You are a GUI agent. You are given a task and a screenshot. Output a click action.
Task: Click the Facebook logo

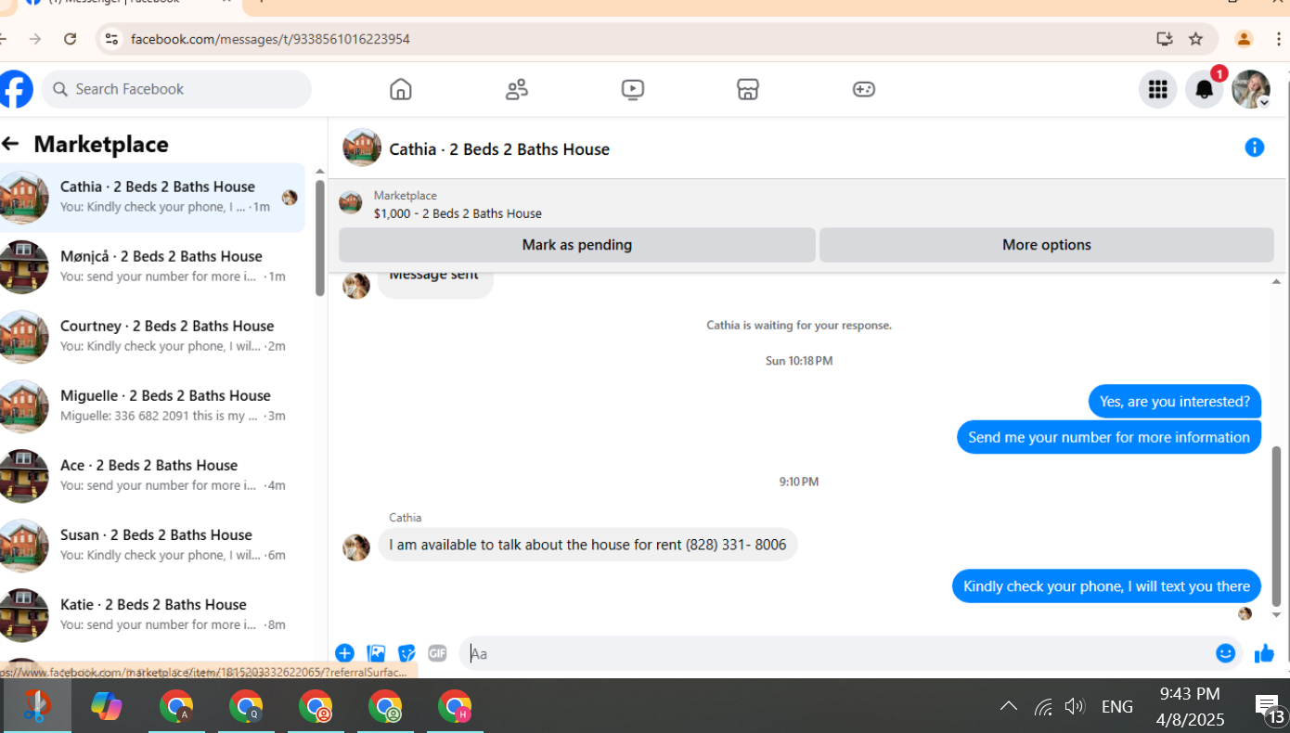click(15, 89)
